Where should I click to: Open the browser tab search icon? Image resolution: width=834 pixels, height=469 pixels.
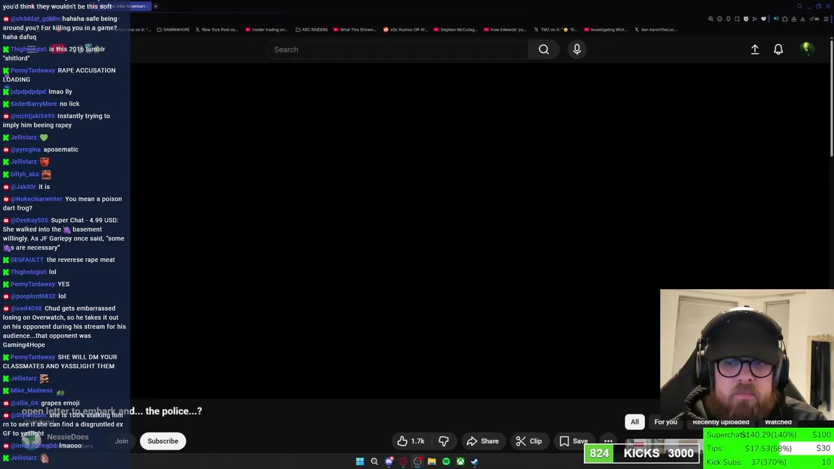coord(799,7)
